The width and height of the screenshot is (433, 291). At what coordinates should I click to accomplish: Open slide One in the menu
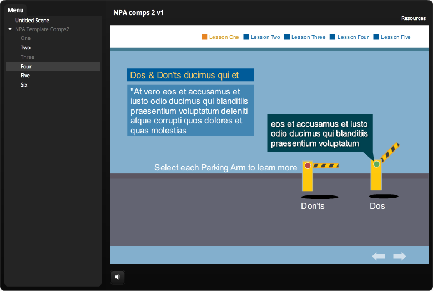26,38
